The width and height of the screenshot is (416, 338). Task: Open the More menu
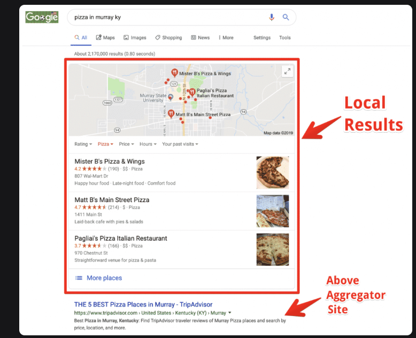(x=226, y=37)
